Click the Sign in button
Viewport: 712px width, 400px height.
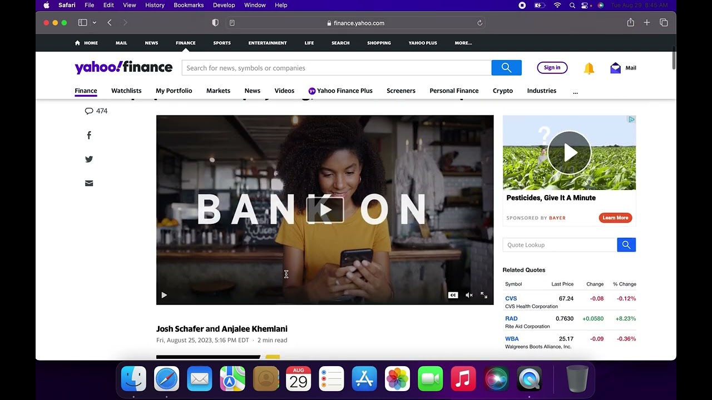[x=552, y=68]
